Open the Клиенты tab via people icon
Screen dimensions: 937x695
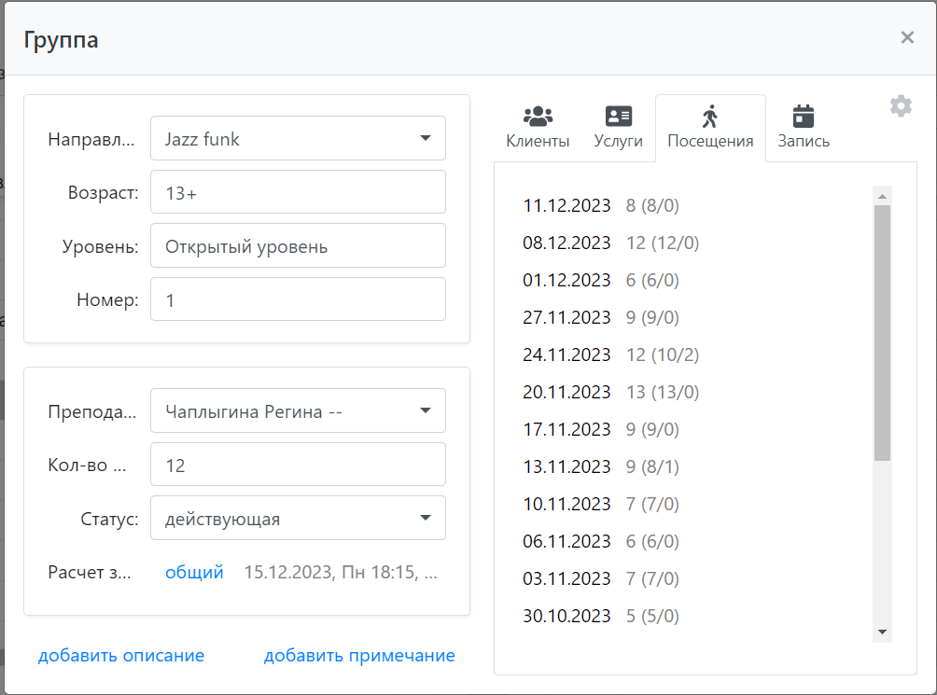point(537,117)
